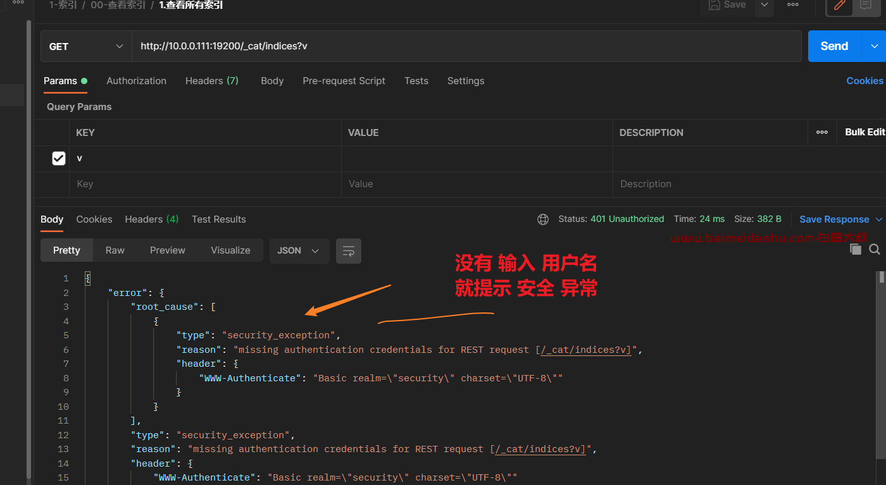Open the JSON format dropdown
886x485 pixels.
pyautogui.click(x=299, y=250)
